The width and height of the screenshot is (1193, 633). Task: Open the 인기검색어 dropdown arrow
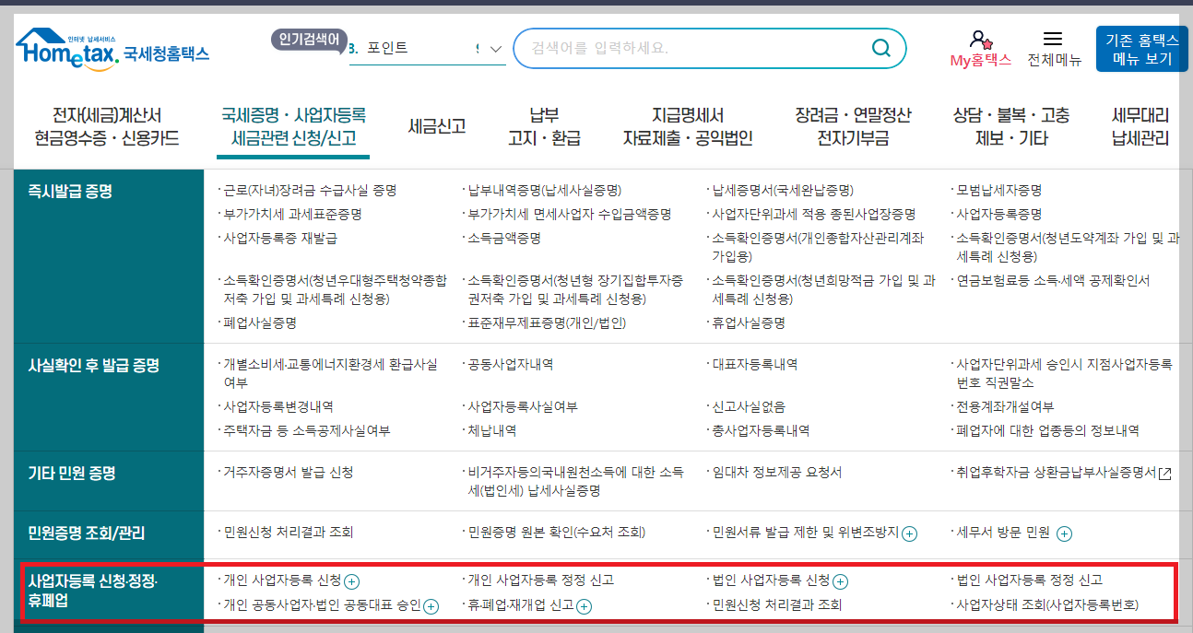(496, 49)
